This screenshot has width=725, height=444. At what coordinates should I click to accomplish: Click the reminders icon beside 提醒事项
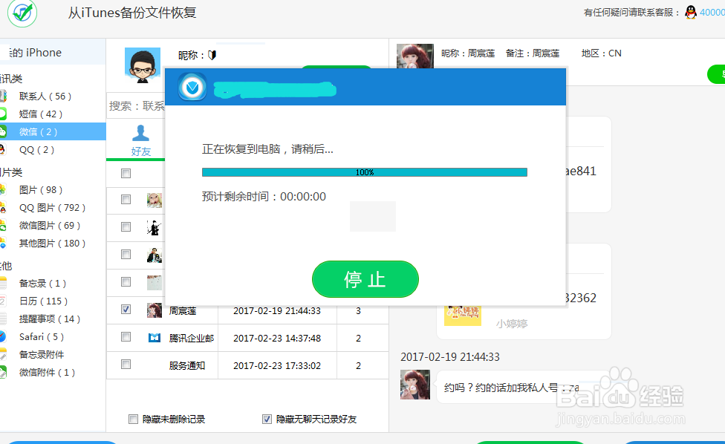pos(3,319)
